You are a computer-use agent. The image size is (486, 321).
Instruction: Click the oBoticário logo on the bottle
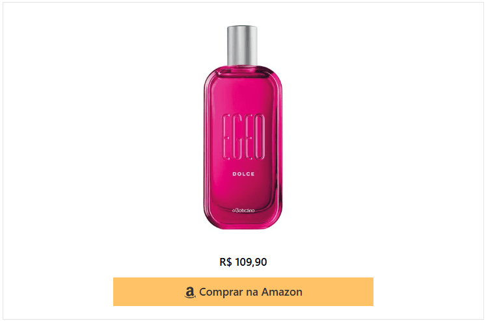[x=243, y=210]
